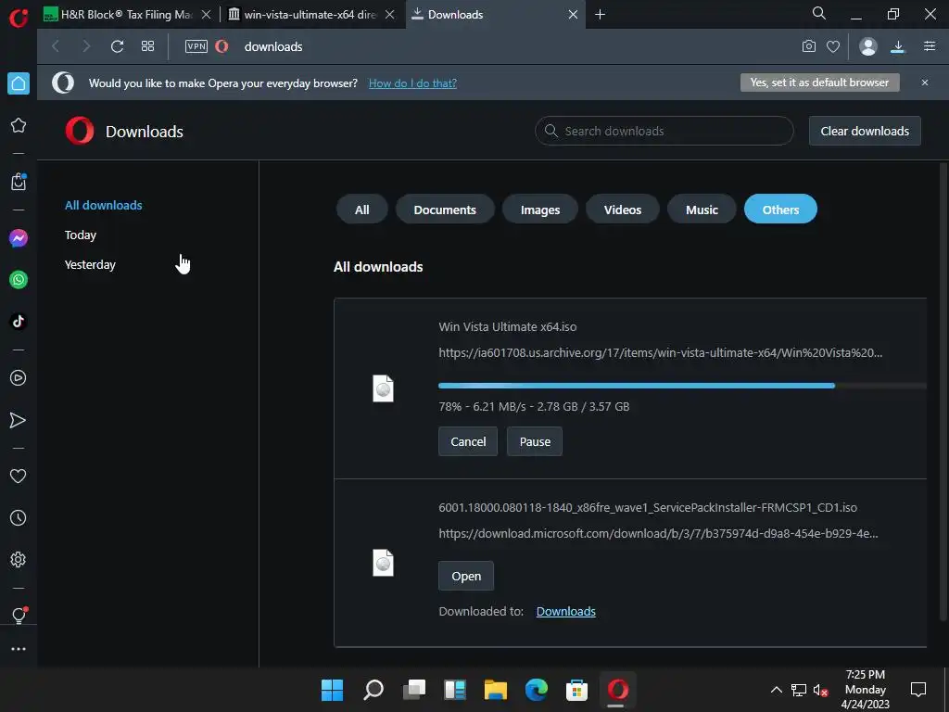Open the lightbulb tips icon
Image resolution: width=949 pixels, height=712 pixels.
[x=19, y=616]
